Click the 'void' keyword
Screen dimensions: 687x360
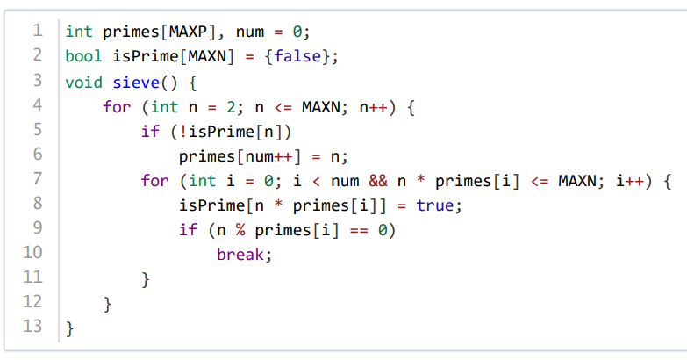[83, 83]
